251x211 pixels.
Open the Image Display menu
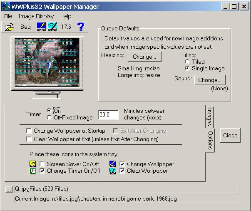[36, 16]
